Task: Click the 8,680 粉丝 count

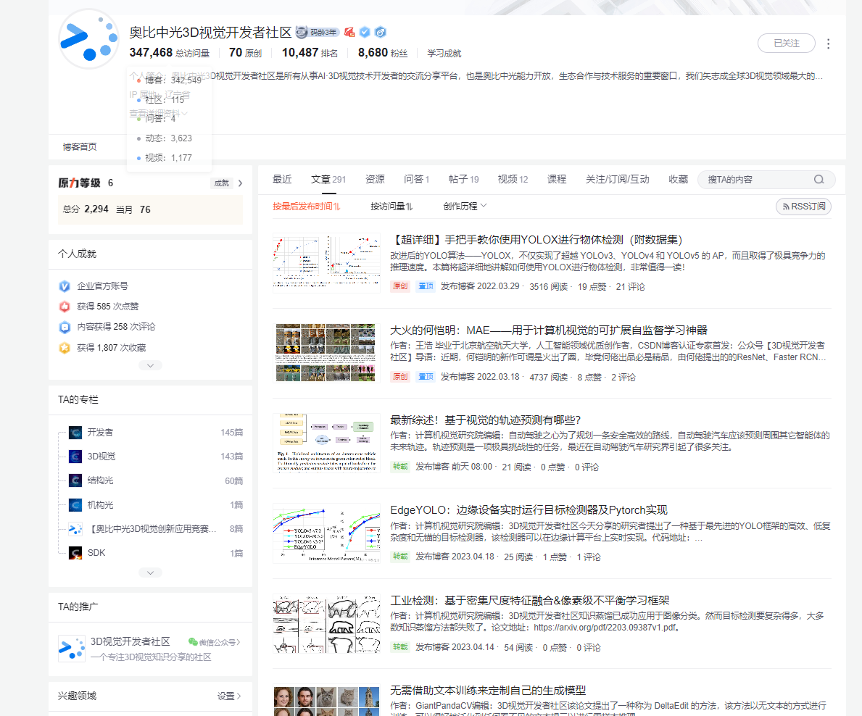Action: [383, 53]
